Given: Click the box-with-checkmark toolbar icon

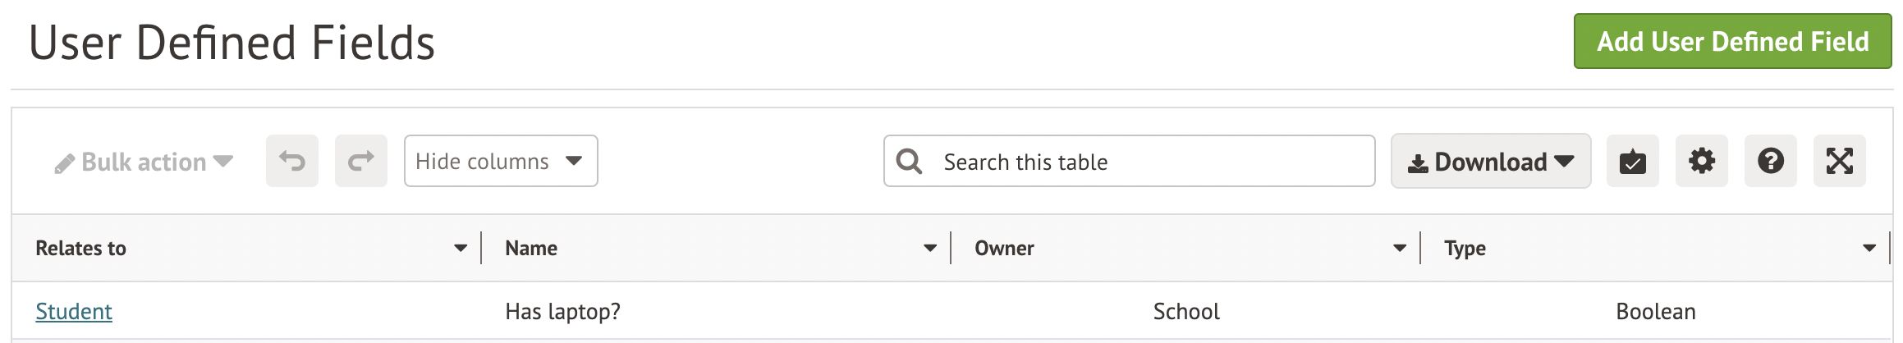Looking at the screenshot, I should point(1632,161).
